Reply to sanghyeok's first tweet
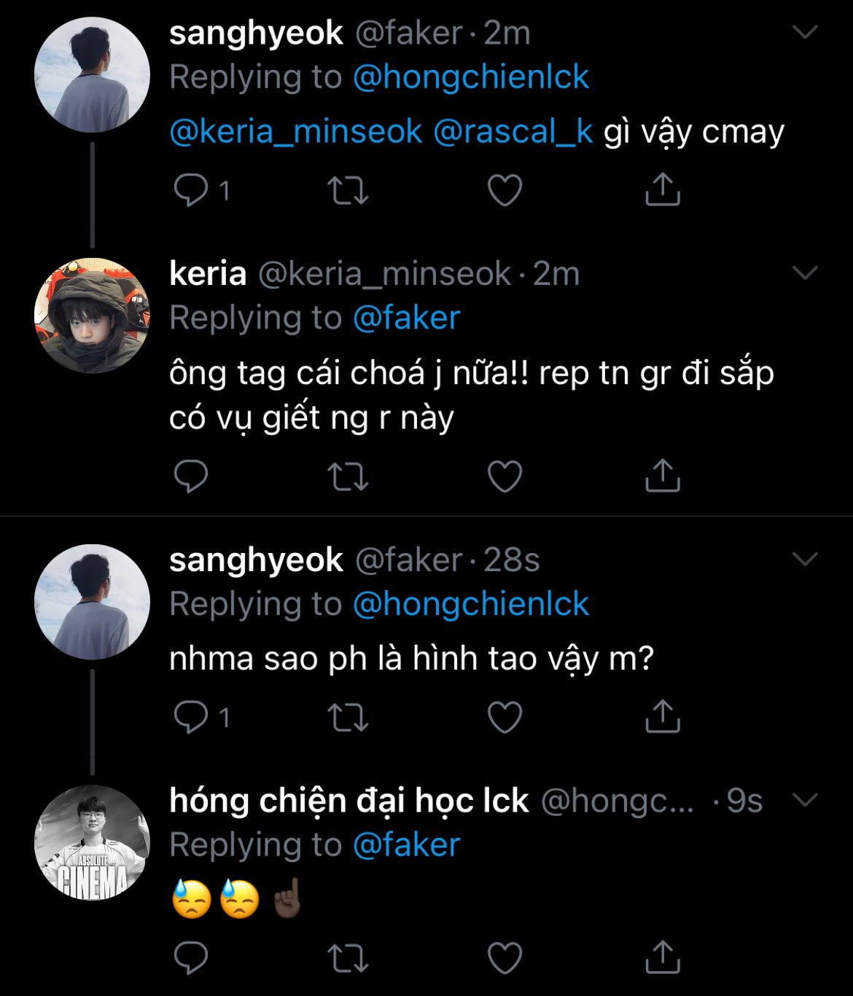This screenshot has height=996, width=853. point(192,190)
